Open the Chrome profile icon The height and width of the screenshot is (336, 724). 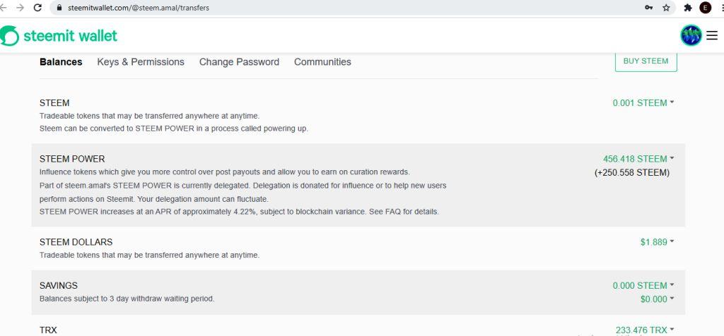pyautogui.click(x=705, y=8)
